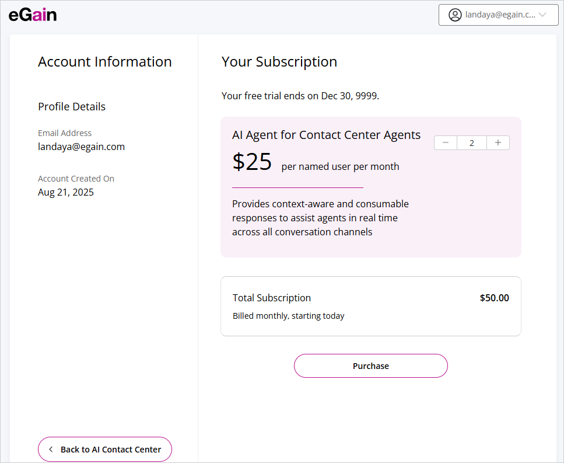564x463 pixels.
Task: Click the back arrow chevron icon
Action: point(51,450)
